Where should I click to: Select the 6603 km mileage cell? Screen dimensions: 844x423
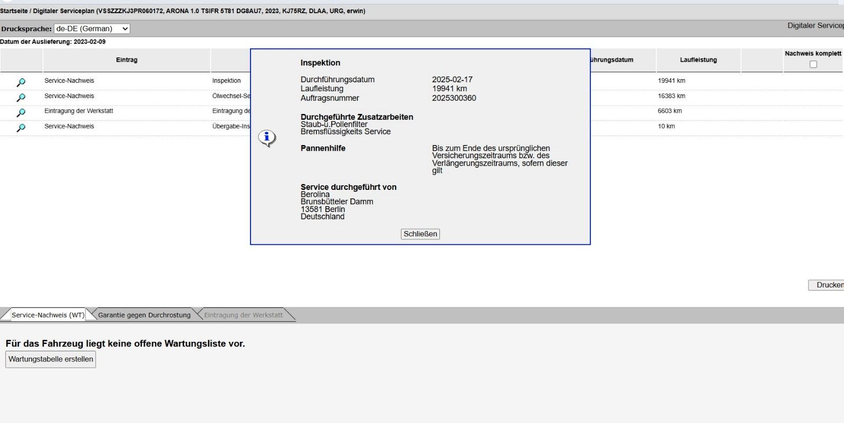(x=669, y=111)
